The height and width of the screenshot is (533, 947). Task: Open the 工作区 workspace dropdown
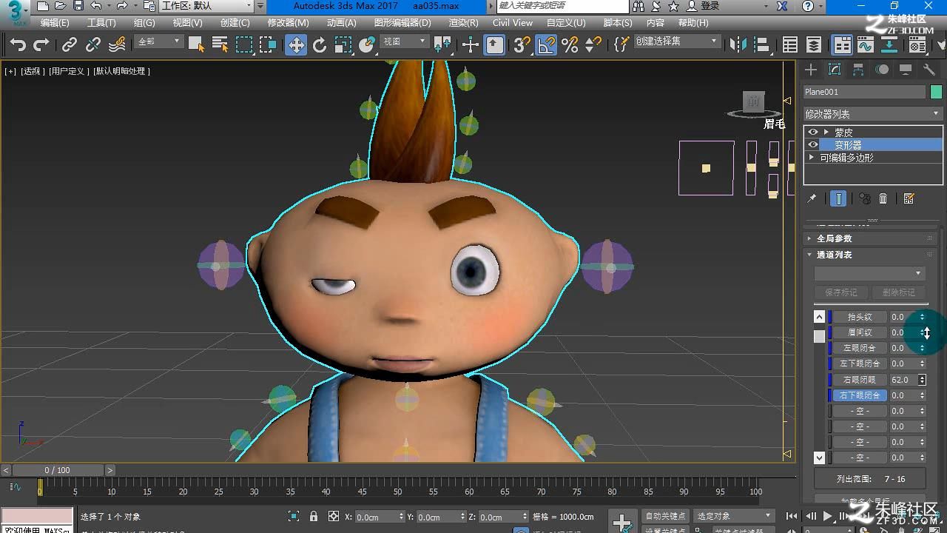click(x=208, y=6)
